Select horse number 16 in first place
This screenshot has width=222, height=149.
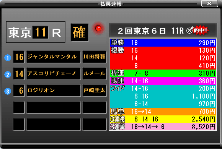coord(19,57)
